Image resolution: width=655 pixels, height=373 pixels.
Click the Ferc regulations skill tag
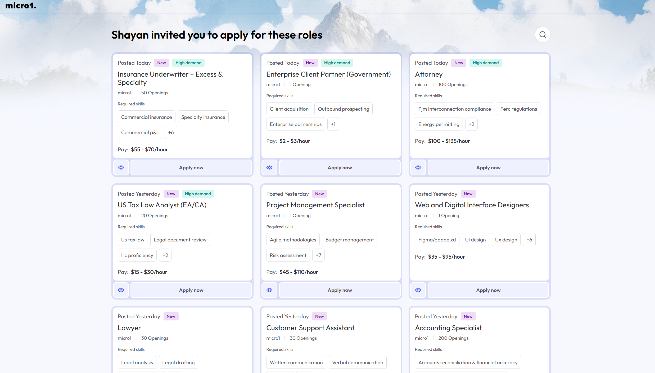tap(518, 109)
